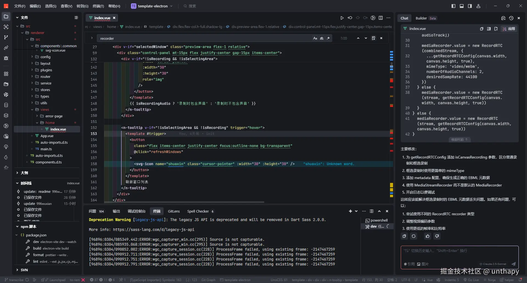Open Source Control view in activity bar
527x283 pixels.
[6, 37]
